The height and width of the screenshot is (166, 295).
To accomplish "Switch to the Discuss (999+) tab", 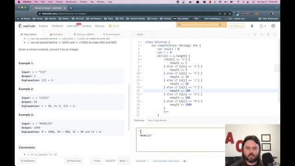I will pyautogui.click(x=84, y=35).
